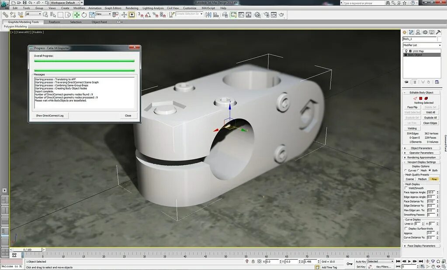Viewport: 447px width, 270px height.
Task: Click the Clean Edges button
Action: 430,123
